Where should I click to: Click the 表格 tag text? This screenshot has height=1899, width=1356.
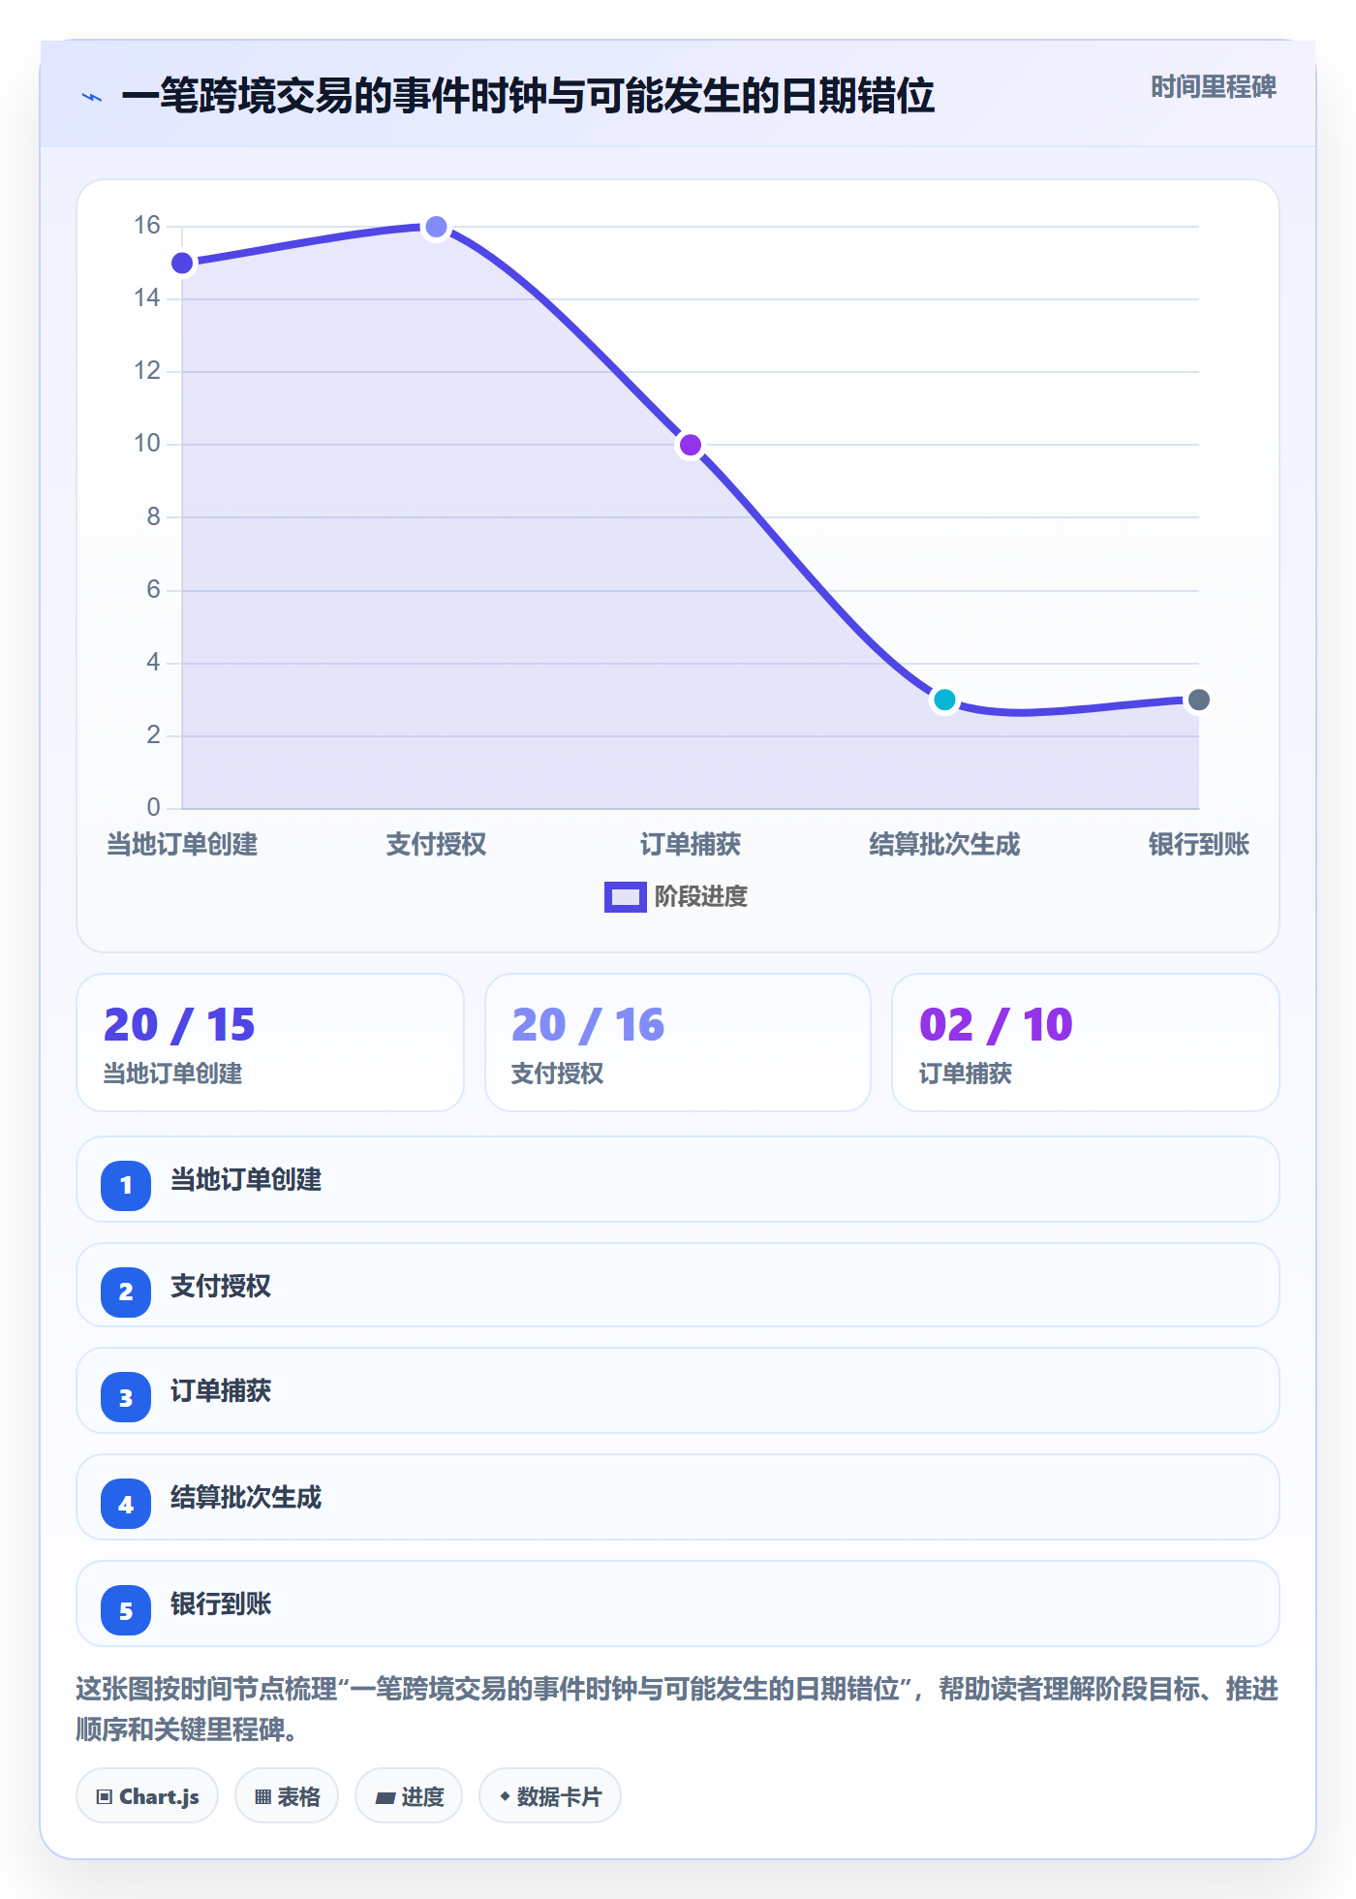coord(298,1797)
